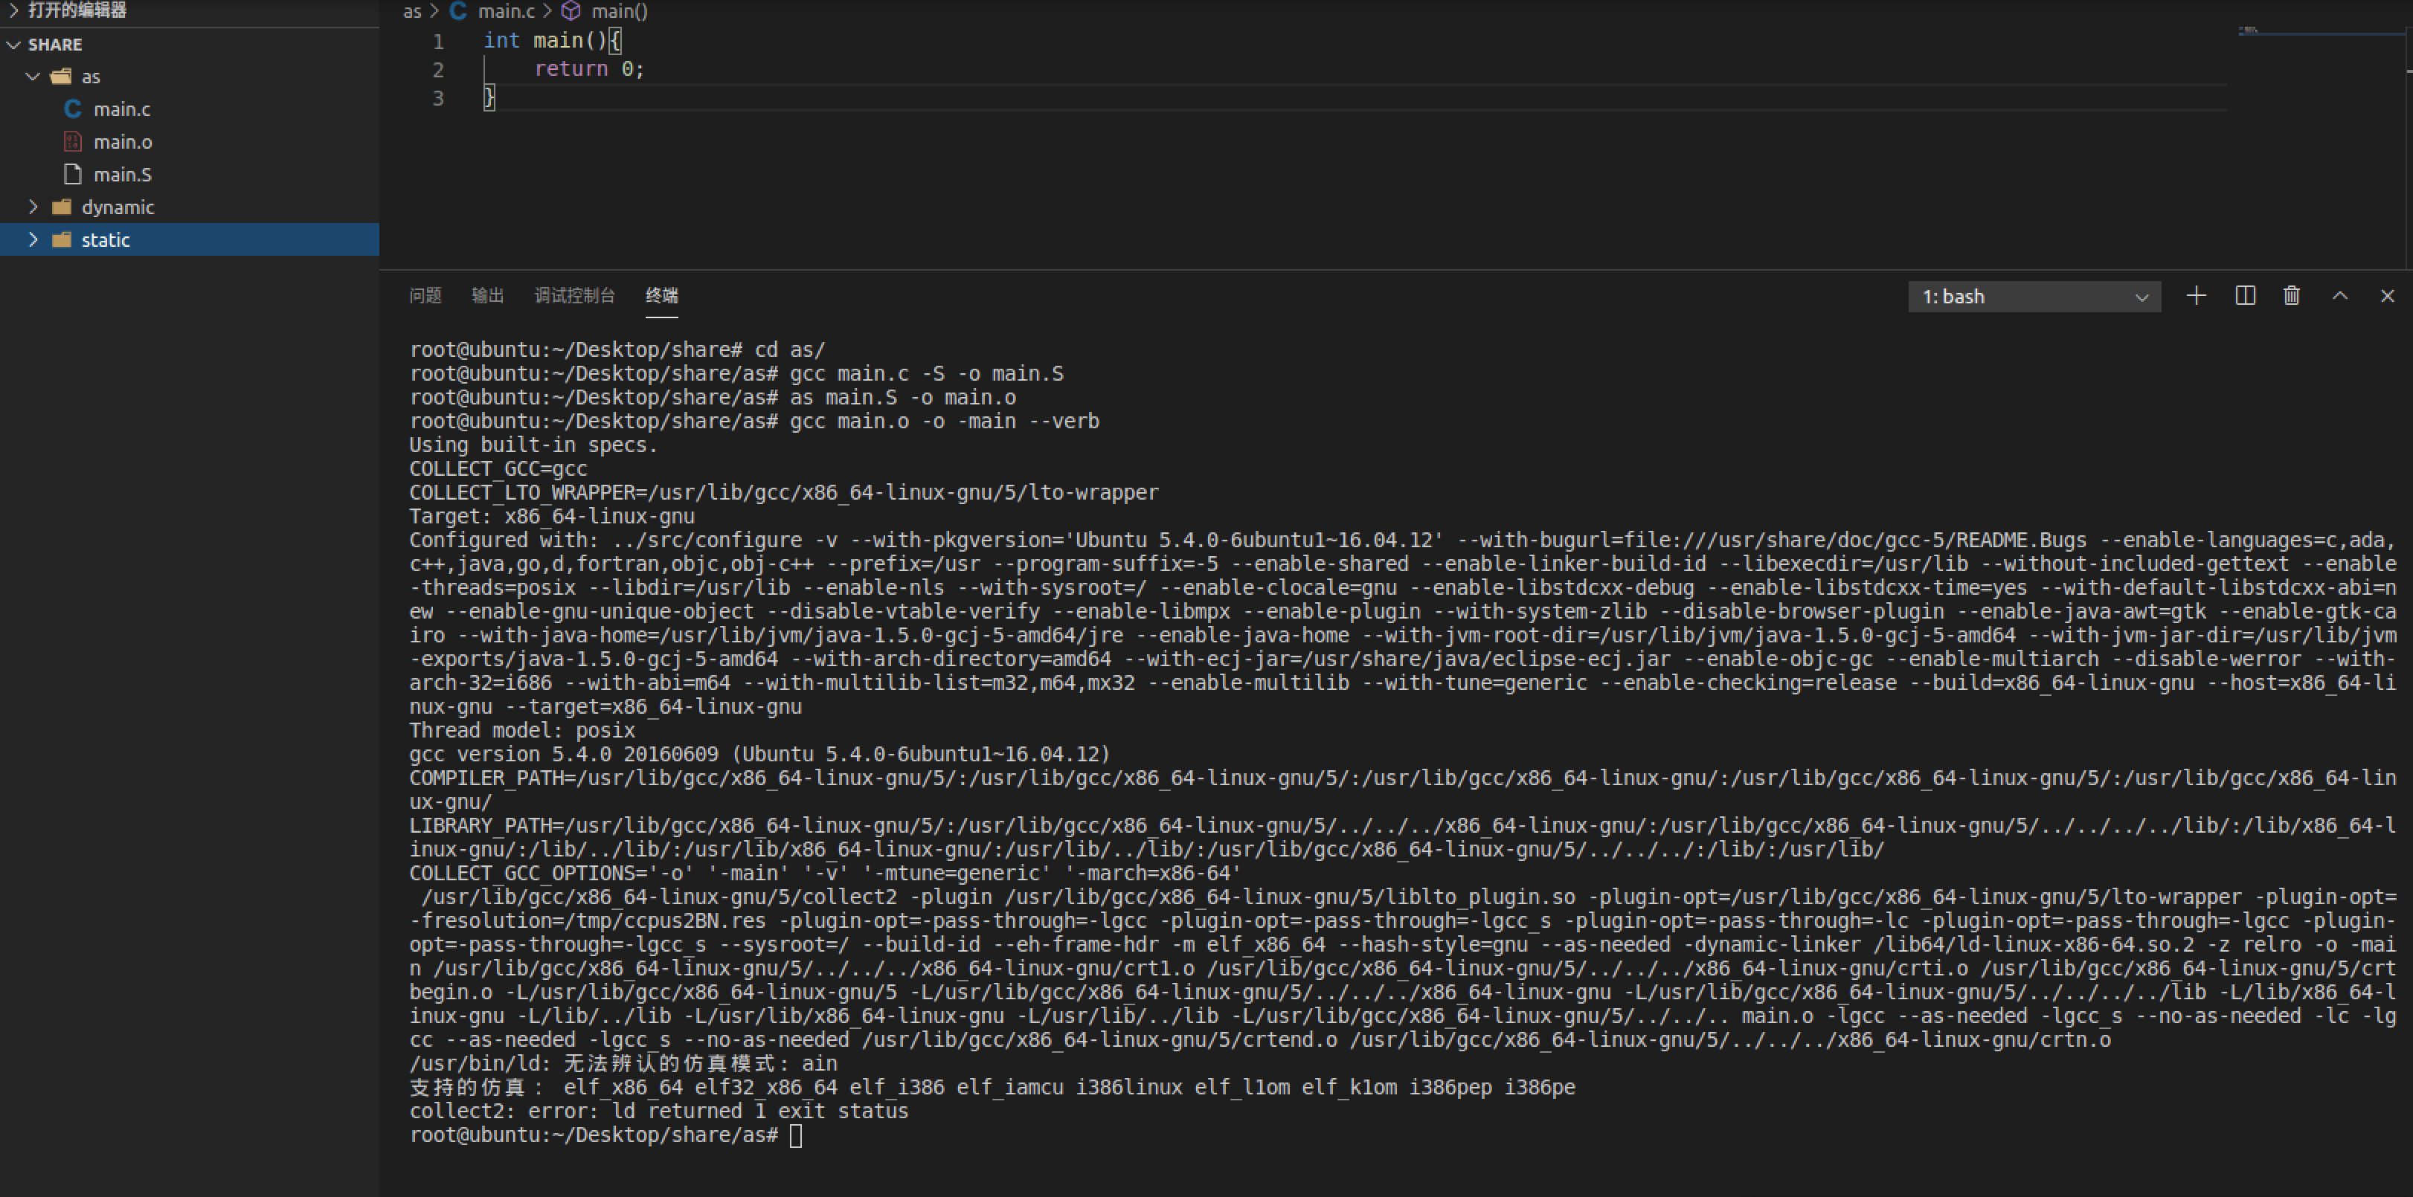2413x1197 pixels.
Task: Click the static folder icon
Action: coord(62,240)
